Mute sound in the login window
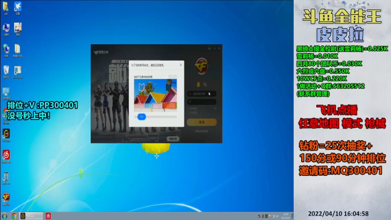This screenshot has width=391, height=220. pos(210,48)
